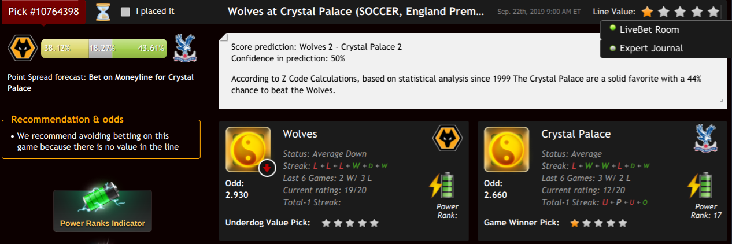Viewport: 732px width, 244px height.
Task: Open the LiveBet Room menu item
Action: [x=649, y=29]
